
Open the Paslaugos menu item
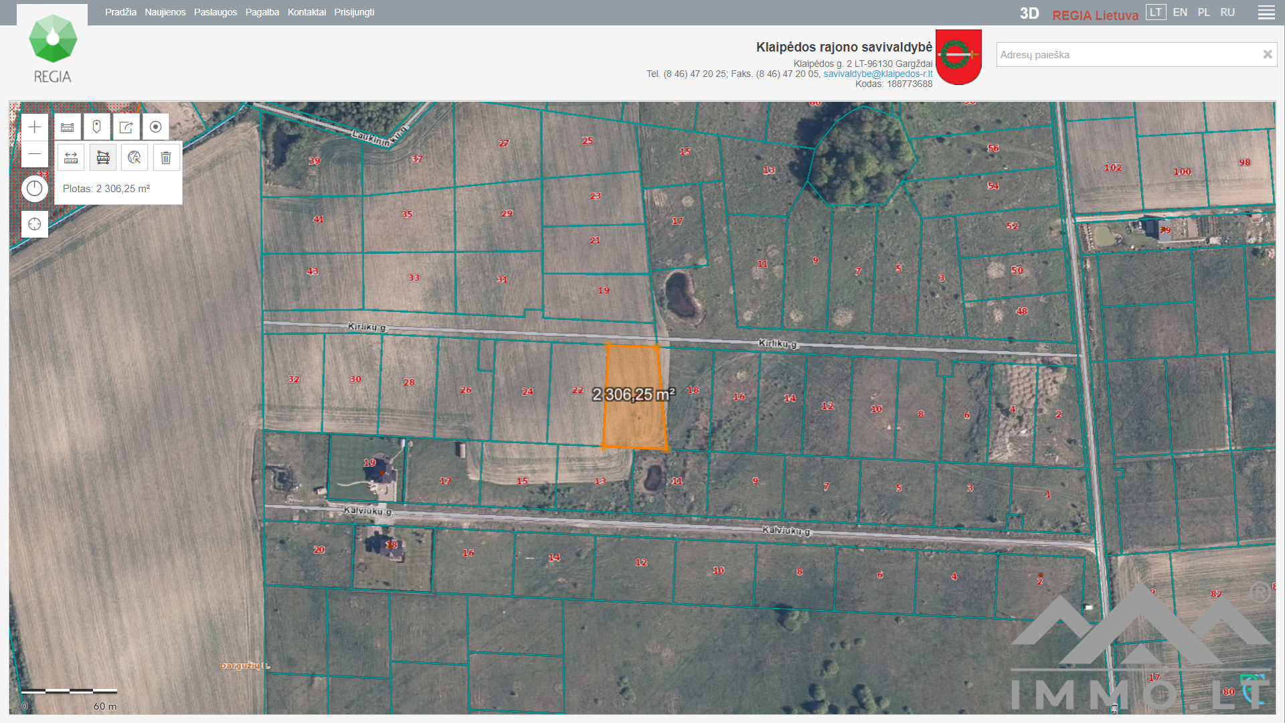coord(216,12)
